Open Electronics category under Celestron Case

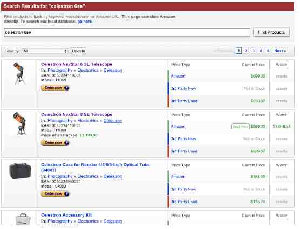coord(88,176)
